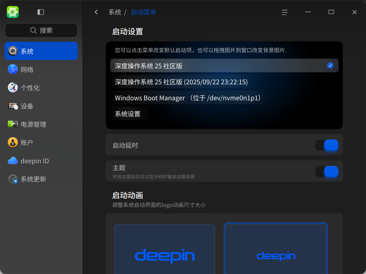Image resolution: width=366 pixels, height=274 pixels.
Task: Click the 开启主题后您可以在开机时看到主题背景 hint text
Action: tap(154, 177)
